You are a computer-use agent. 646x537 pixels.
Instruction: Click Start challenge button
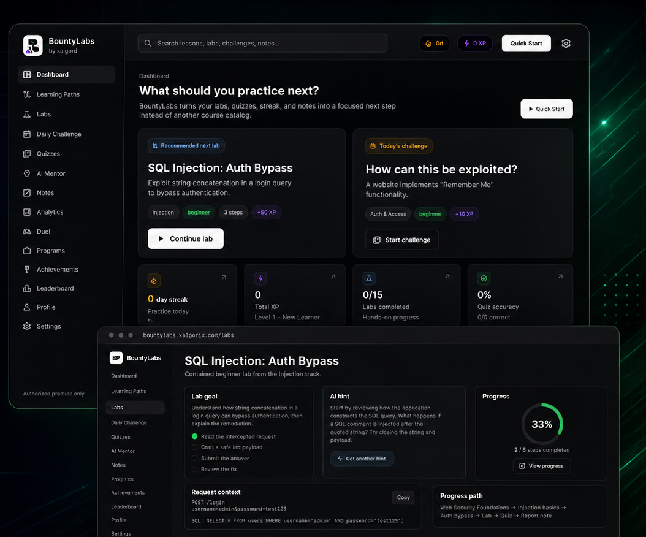tap(402, 240)
